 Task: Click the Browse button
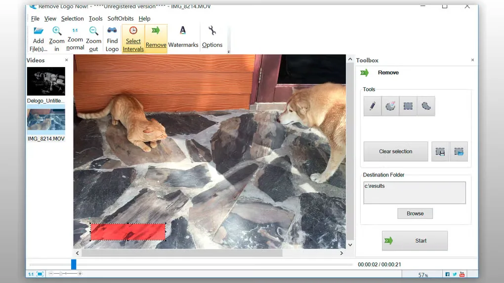pyautogui.click(x=415, y=213)
